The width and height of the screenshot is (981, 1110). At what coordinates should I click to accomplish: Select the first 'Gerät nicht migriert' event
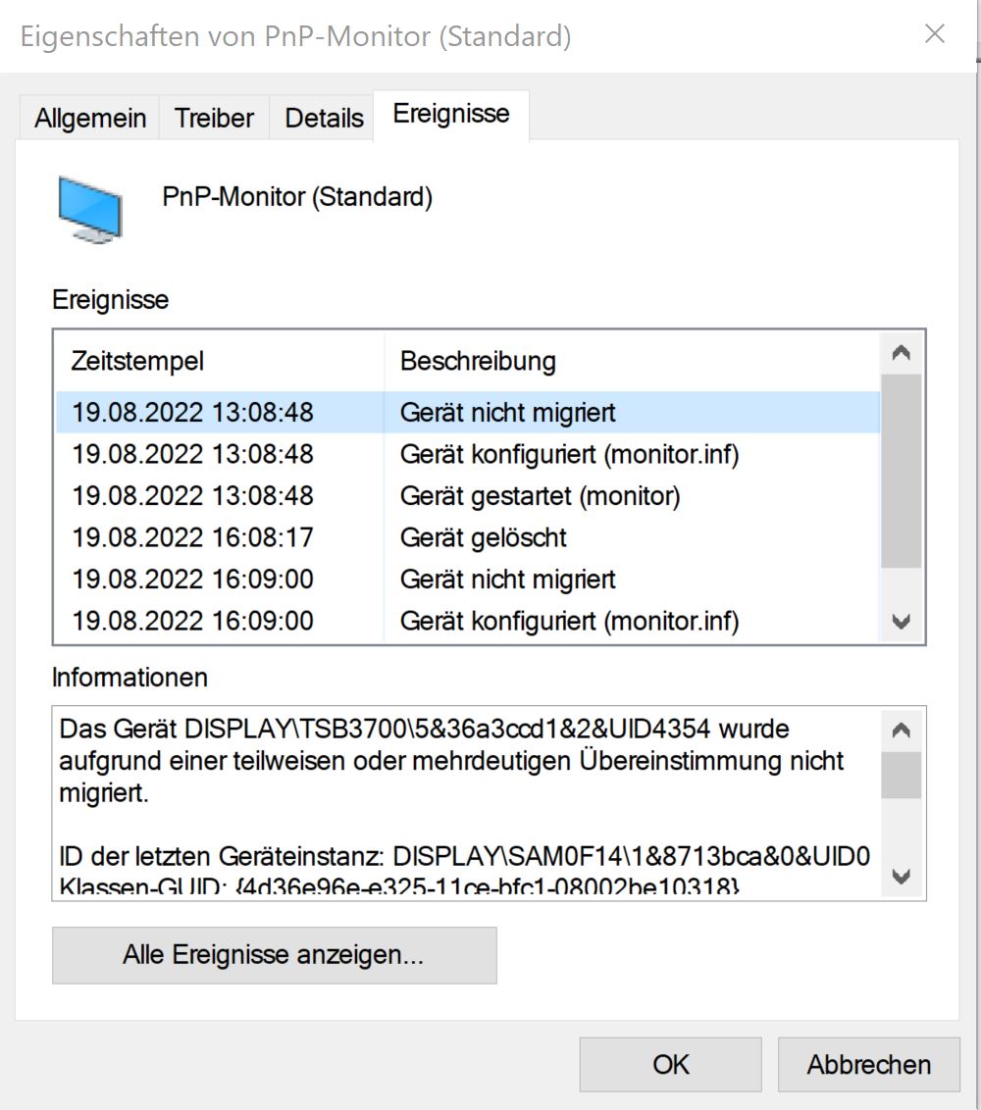point(468,412)
